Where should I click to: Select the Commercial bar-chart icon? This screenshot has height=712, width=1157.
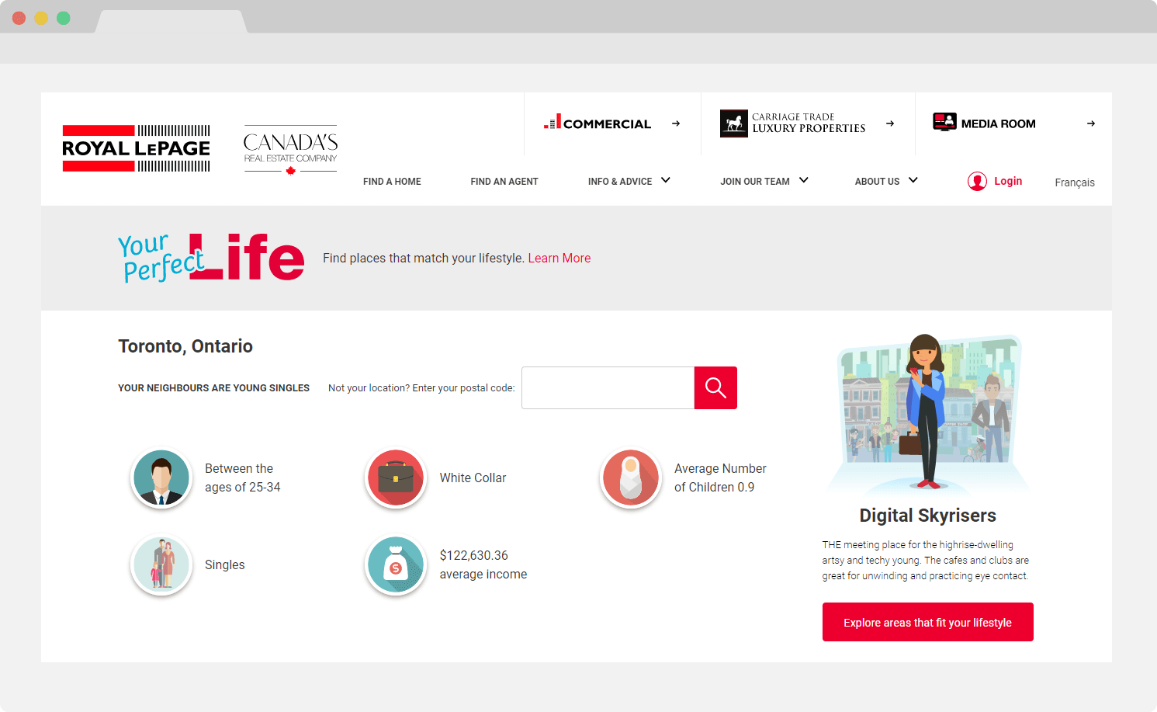click(x=554, y=123)
